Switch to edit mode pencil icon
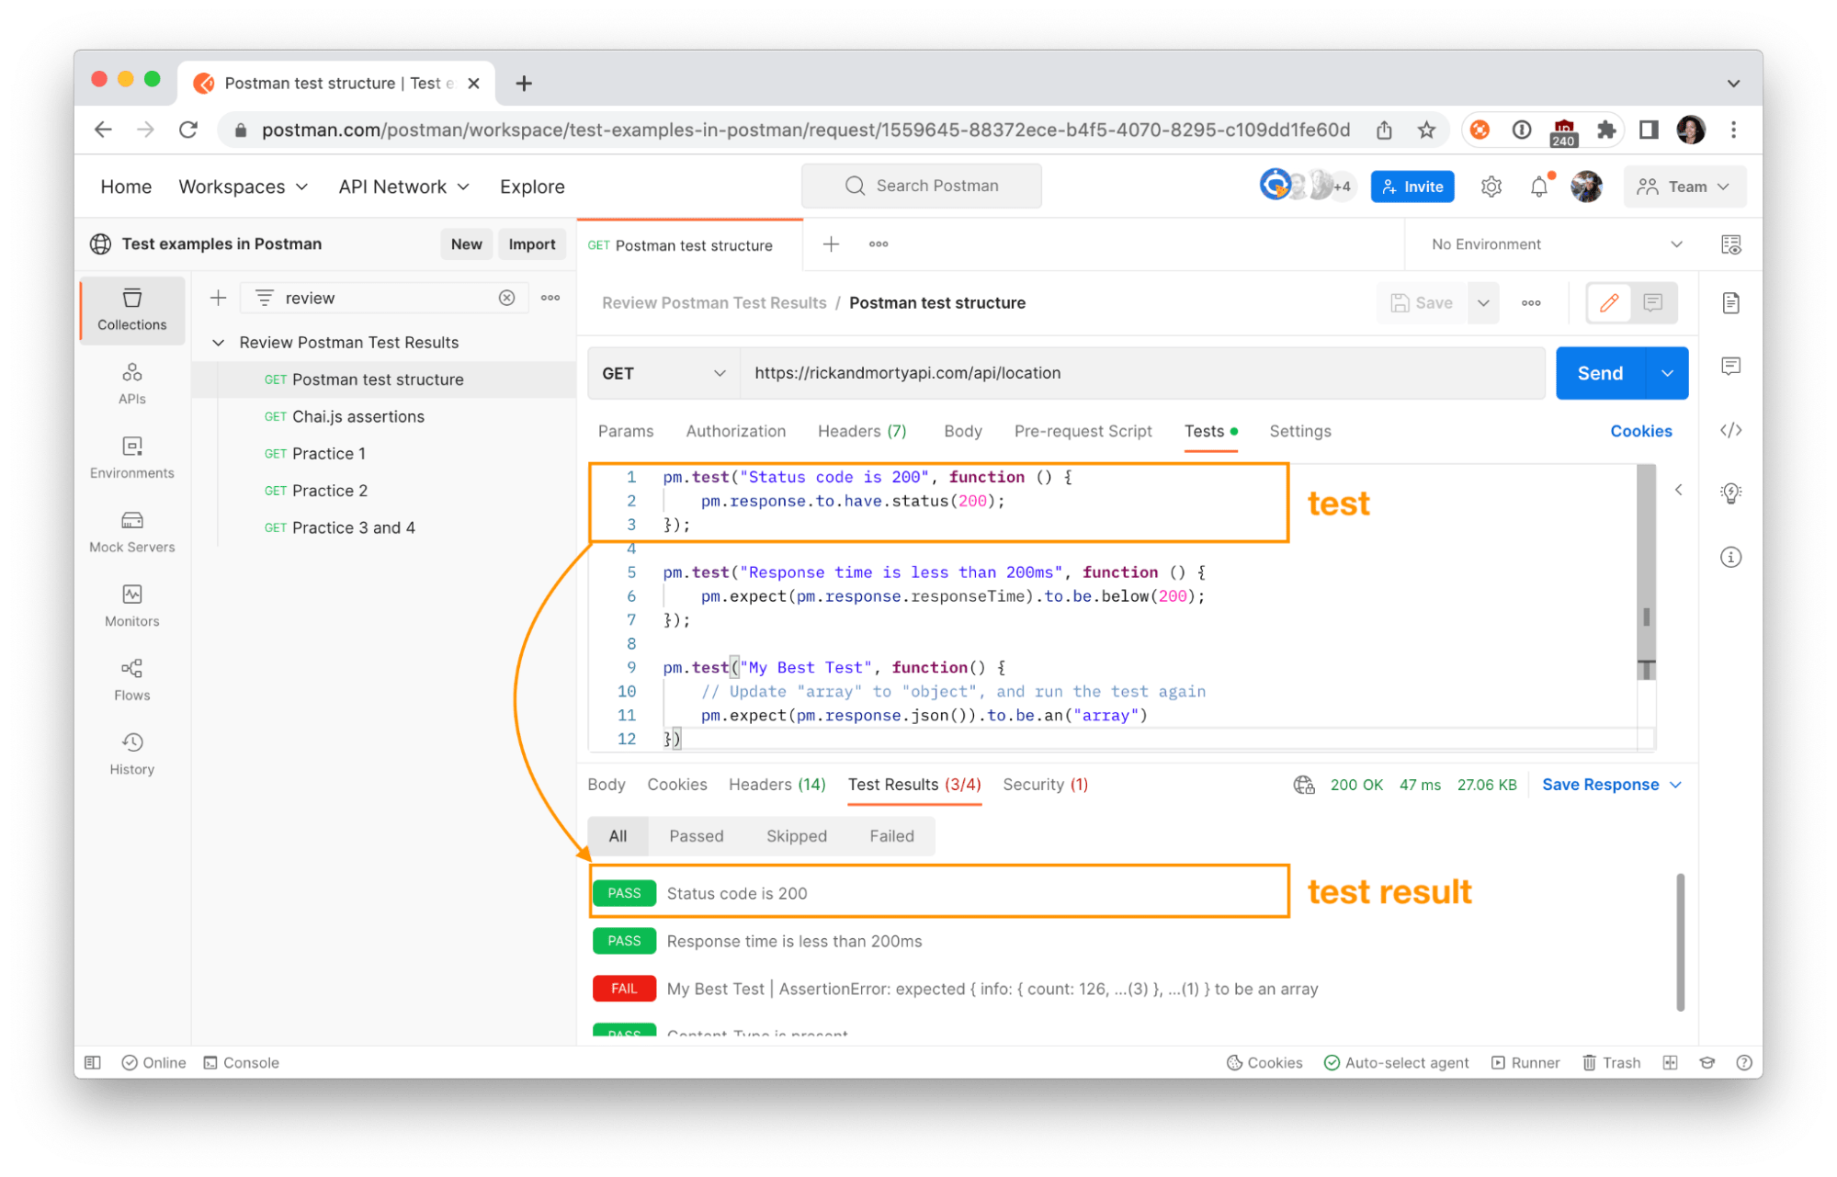1837x1177 pixels. [1609, 303]
